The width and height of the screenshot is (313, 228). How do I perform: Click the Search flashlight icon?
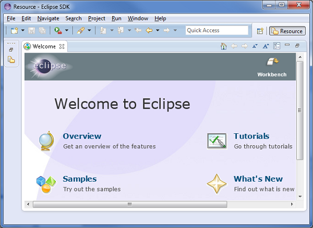(x=81, y=31)
